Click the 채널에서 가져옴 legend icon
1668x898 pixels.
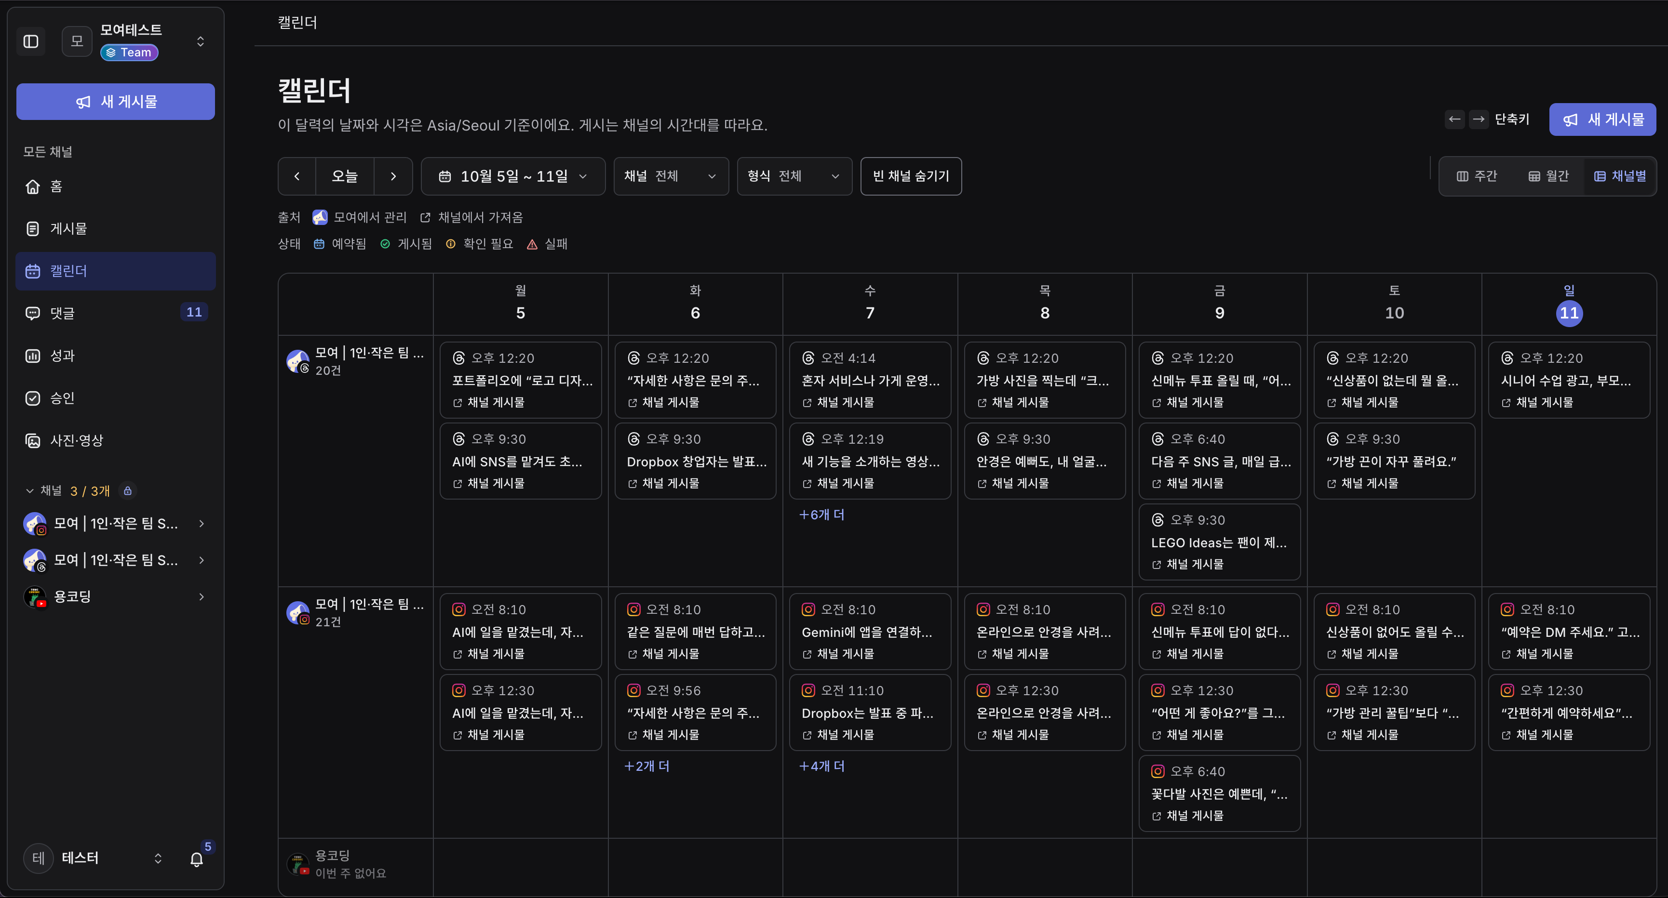coord(425,218)
